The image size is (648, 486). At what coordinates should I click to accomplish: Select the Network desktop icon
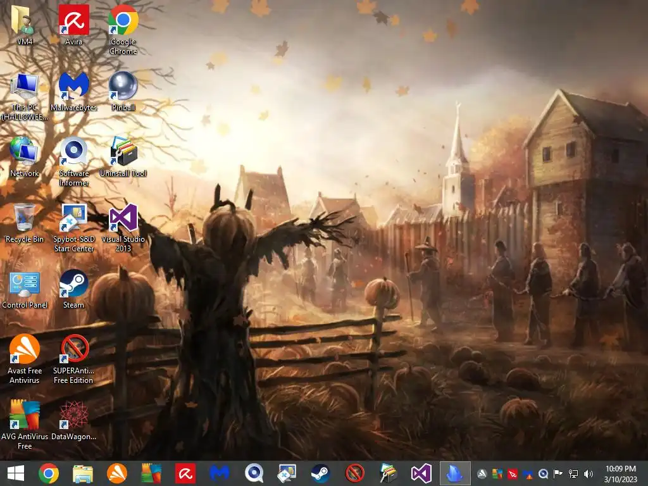25,157
